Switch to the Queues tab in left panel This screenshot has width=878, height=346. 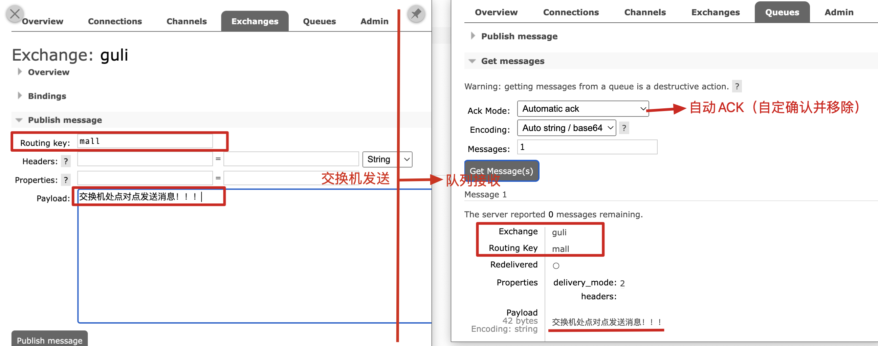click(319, 21)
